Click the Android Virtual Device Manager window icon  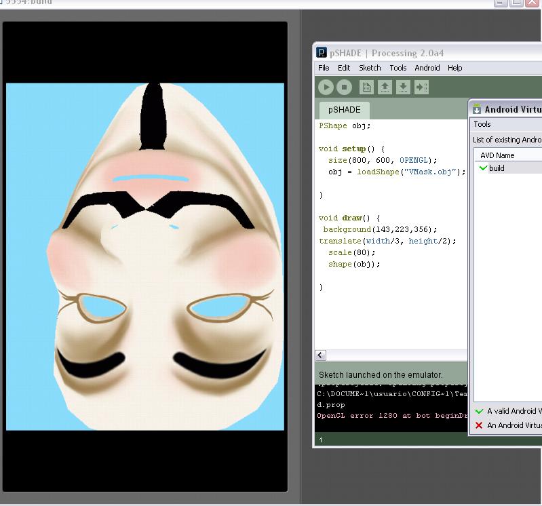coord(477,109)
